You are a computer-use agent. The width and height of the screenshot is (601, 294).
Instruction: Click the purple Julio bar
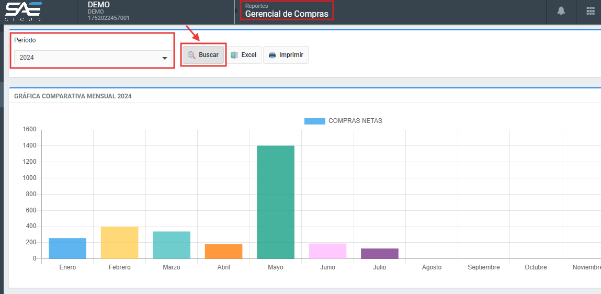380,253
